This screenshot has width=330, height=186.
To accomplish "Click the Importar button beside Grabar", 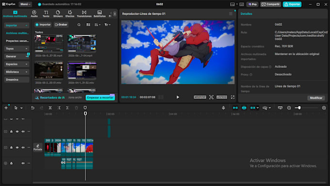I will tap(43, 25).
